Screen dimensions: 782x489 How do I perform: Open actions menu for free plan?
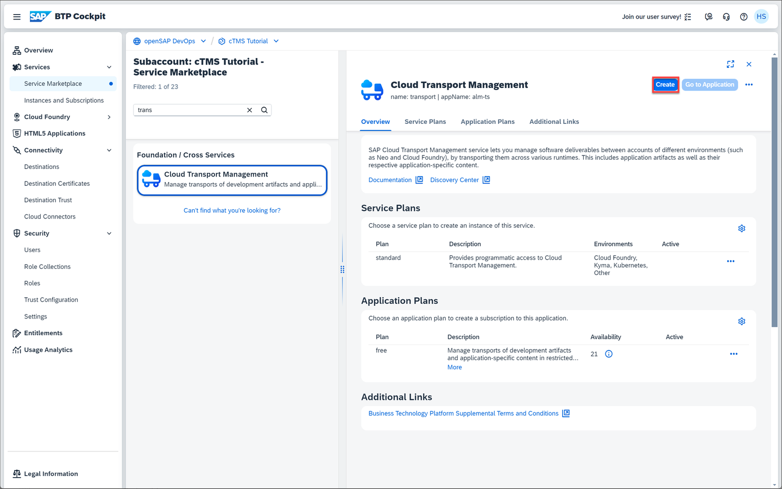(734, 354)
